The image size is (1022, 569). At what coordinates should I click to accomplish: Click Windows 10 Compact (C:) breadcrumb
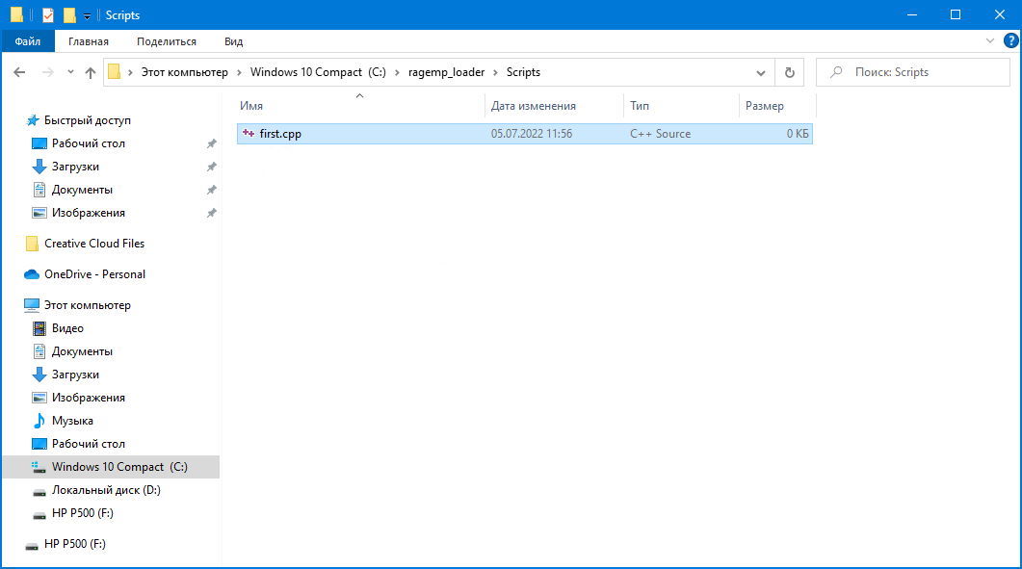click(x=318, y=72)
